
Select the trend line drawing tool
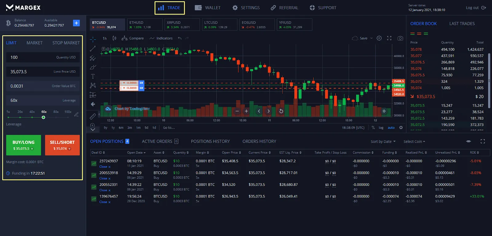(93, 49)
